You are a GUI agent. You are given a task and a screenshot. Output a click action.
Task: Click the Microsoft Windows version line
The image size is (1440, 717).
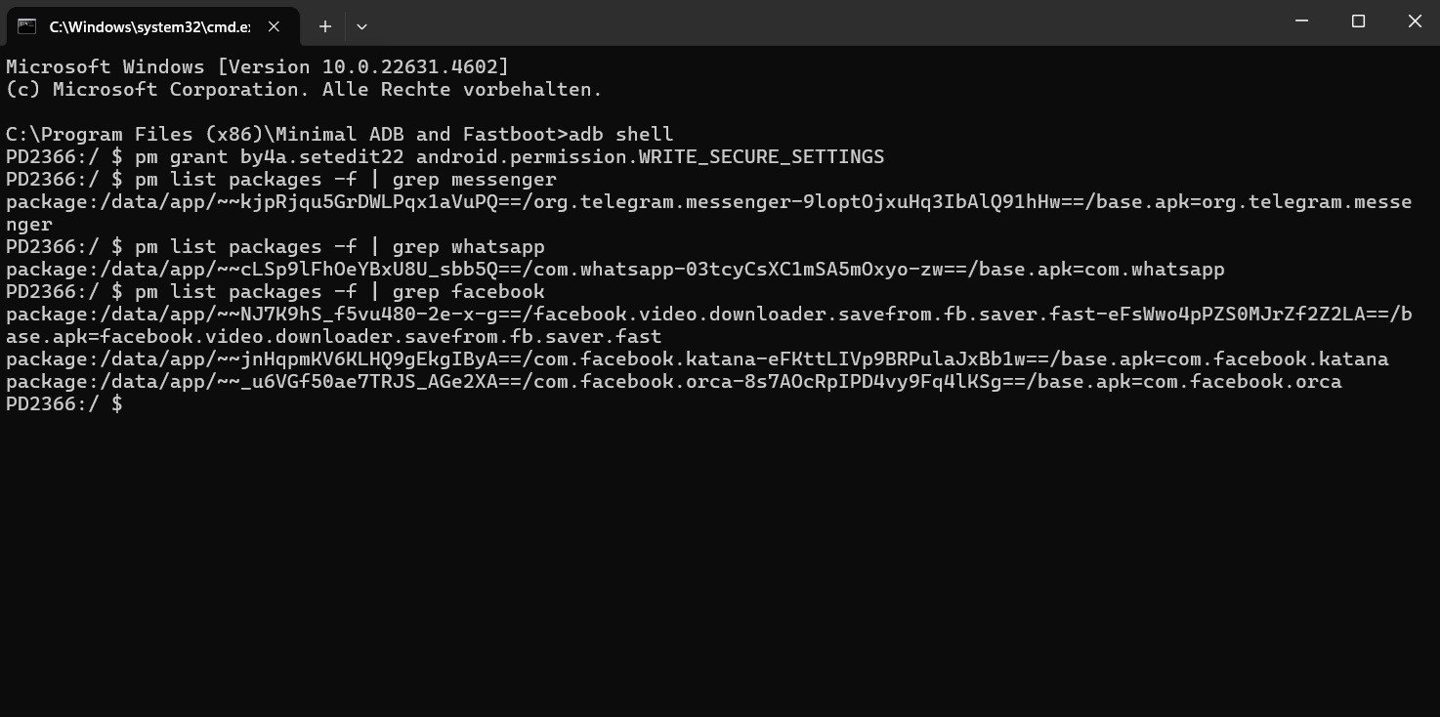(257, 67)
